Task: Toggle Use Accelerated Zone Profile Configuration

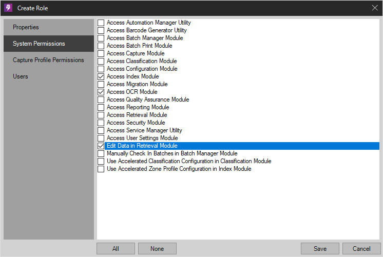Action: click(101, 169)
